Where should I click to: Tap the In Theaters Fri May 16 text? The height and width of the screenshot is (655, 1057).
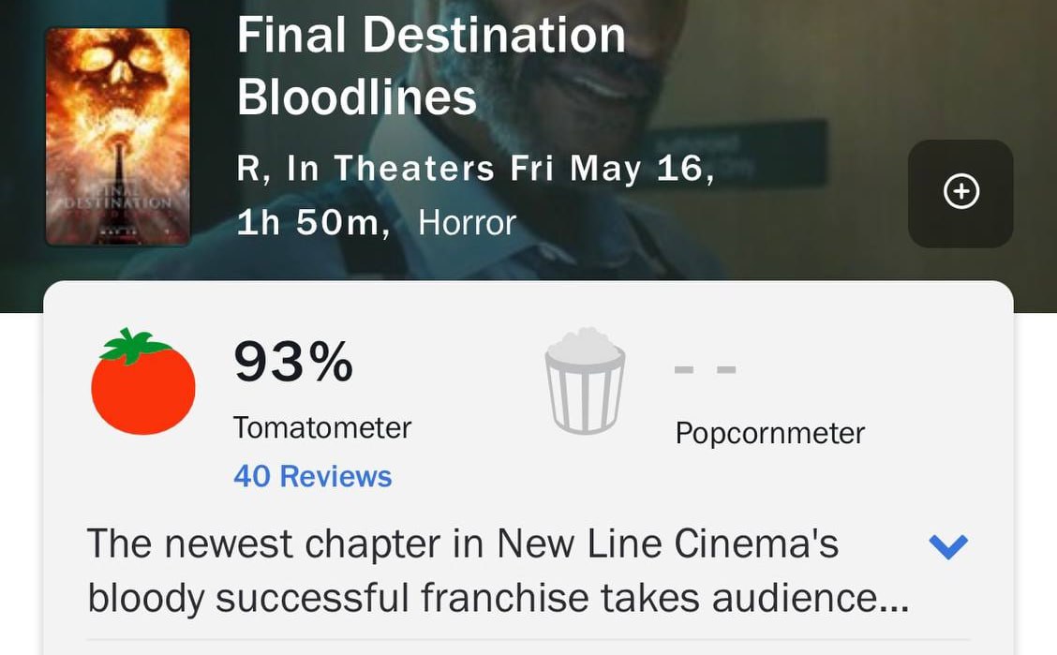[x=500, y=169]
